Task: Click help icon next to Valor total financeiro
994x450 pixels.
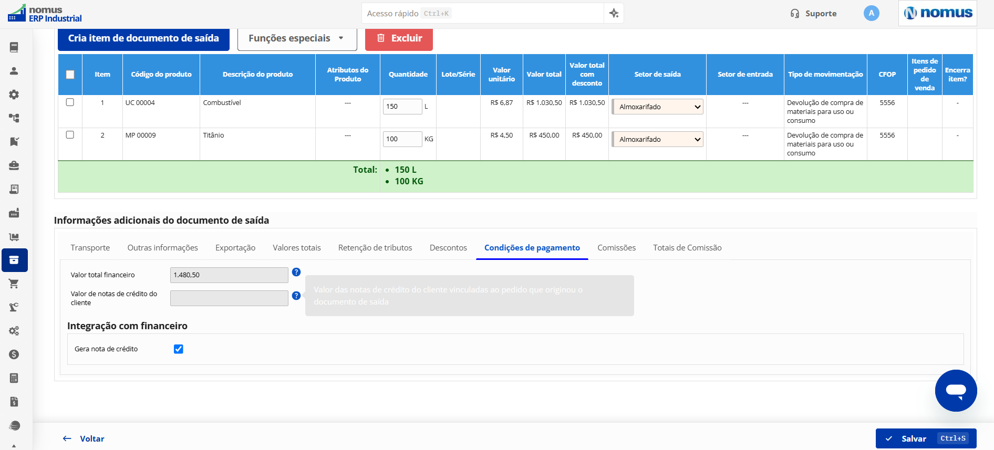Action: coord(296,272)
